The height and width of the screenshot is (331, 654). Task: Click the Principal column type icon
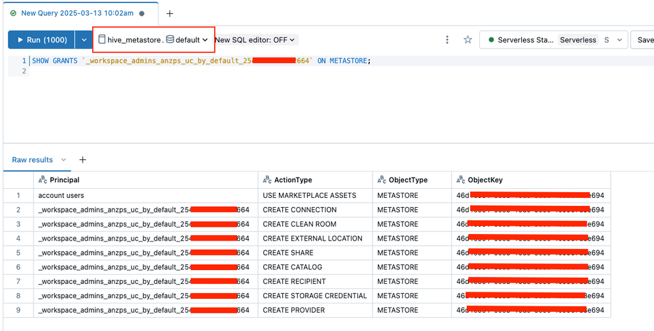[43, 180]
